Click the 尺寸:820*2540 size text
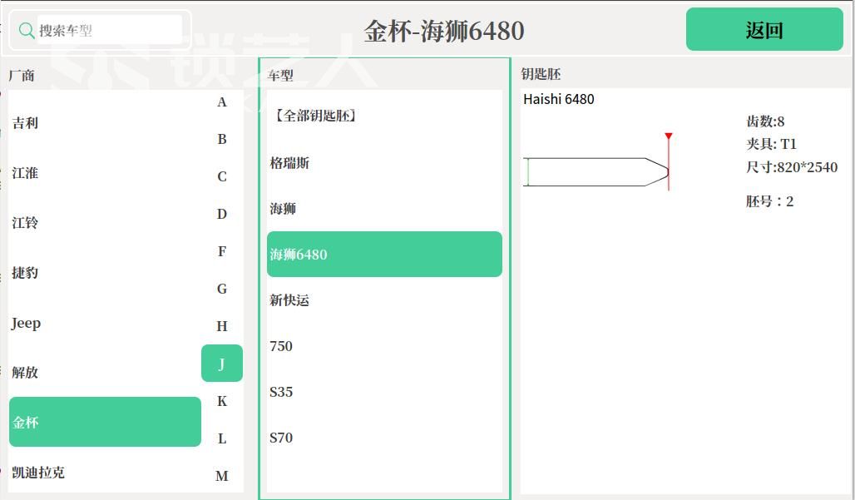This screenshot has width=855, height=500. 791,167
